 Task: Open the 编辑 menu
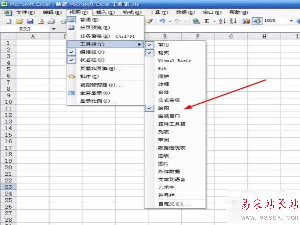click(52, 13)
